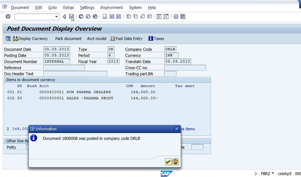Open the Document menu

[x=20, y=8]
